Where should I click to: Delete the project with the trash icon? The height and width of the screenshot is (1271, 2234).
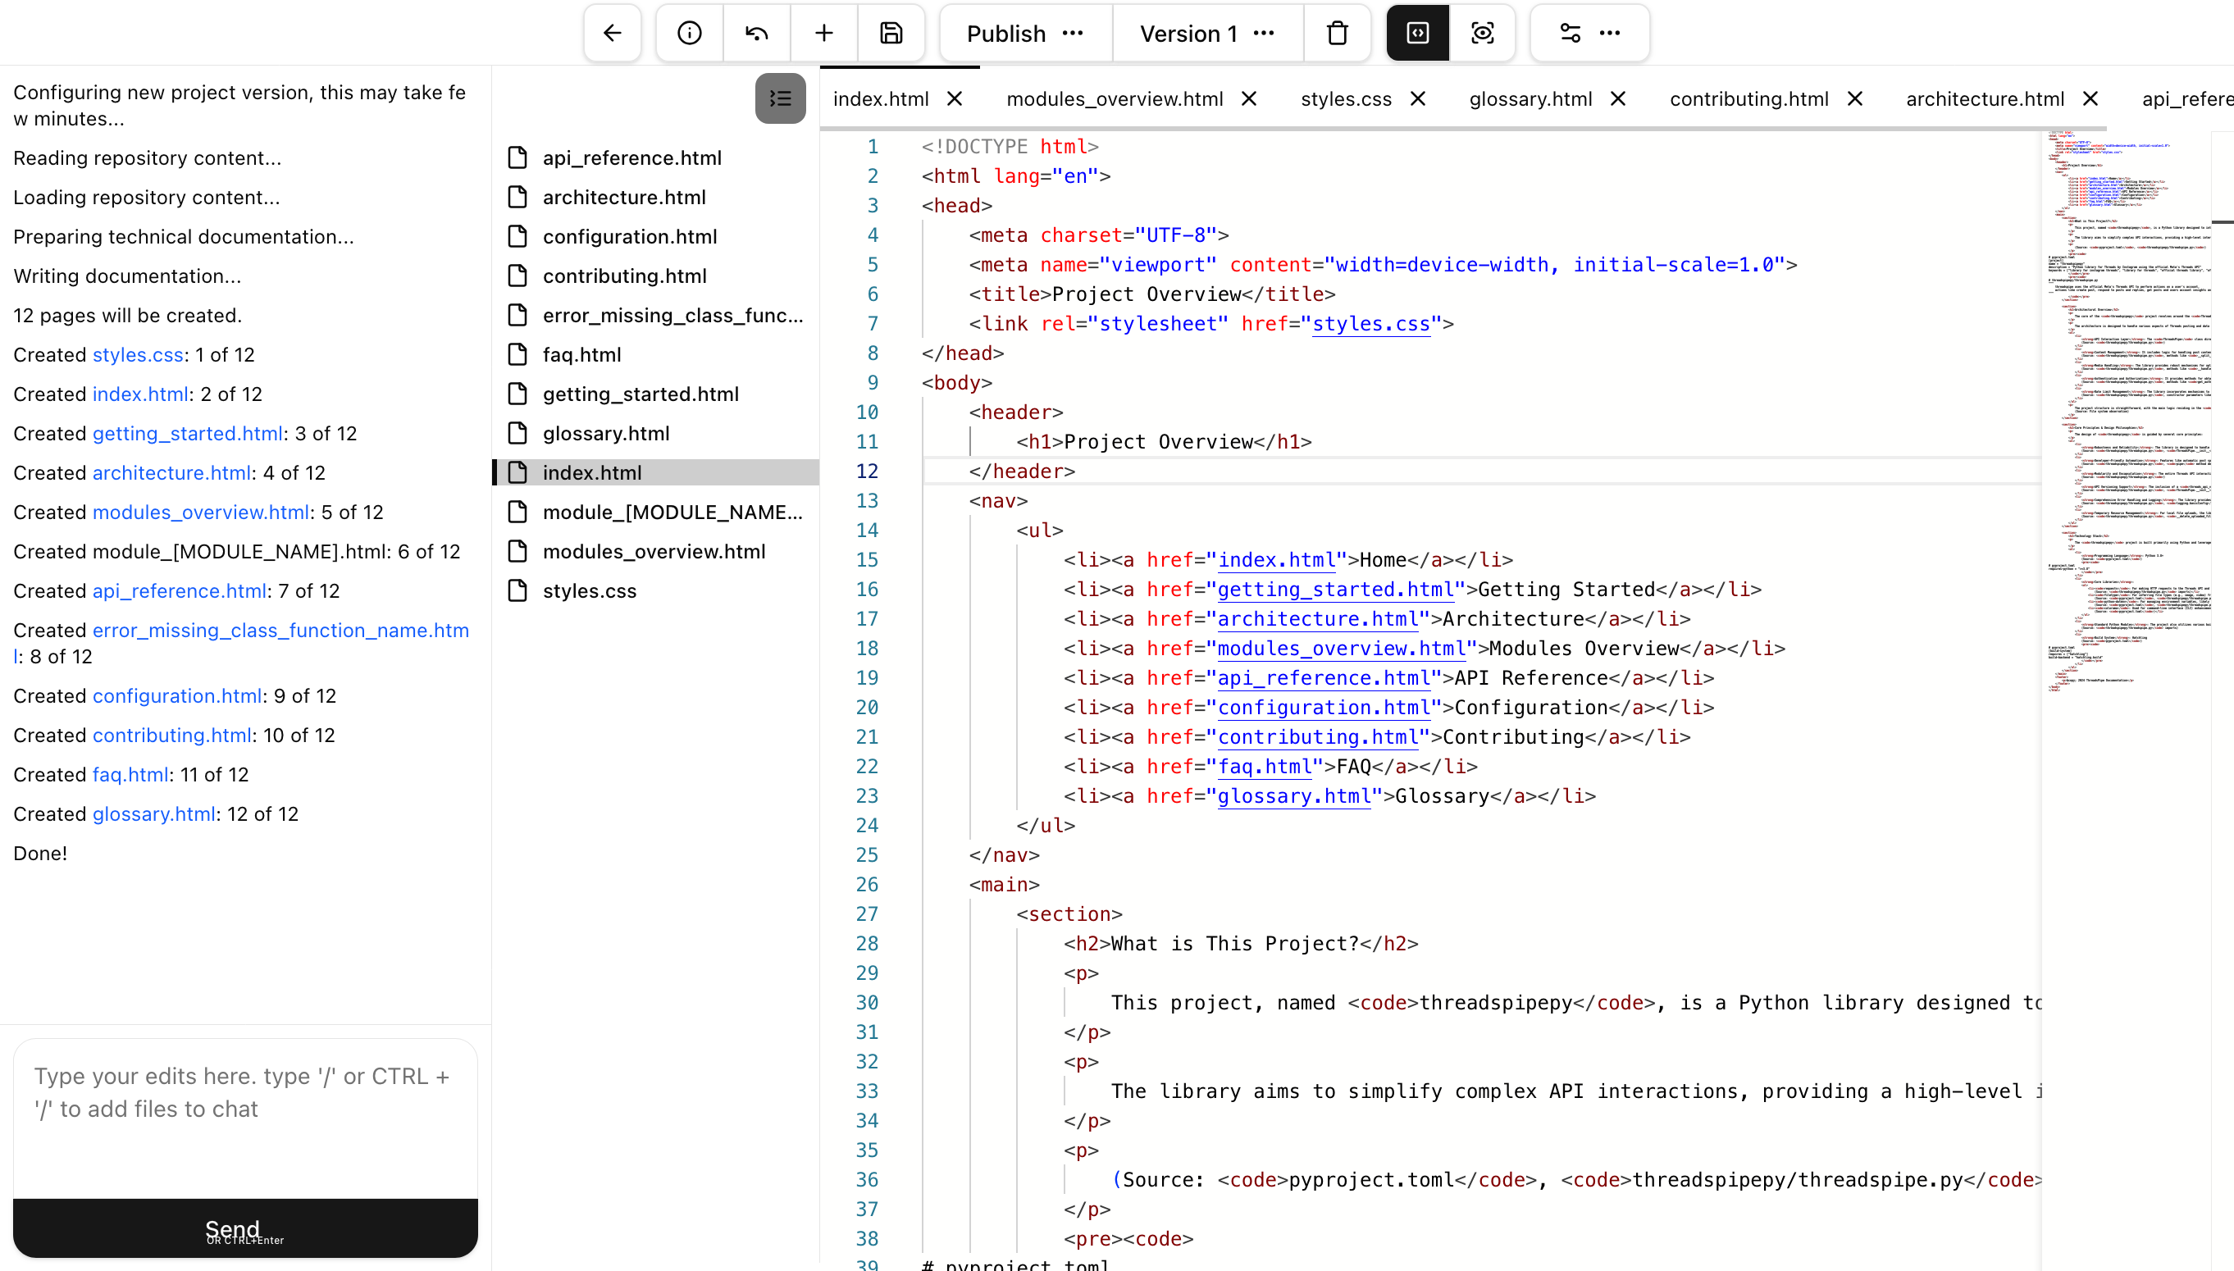click(x=1337, y=32)
